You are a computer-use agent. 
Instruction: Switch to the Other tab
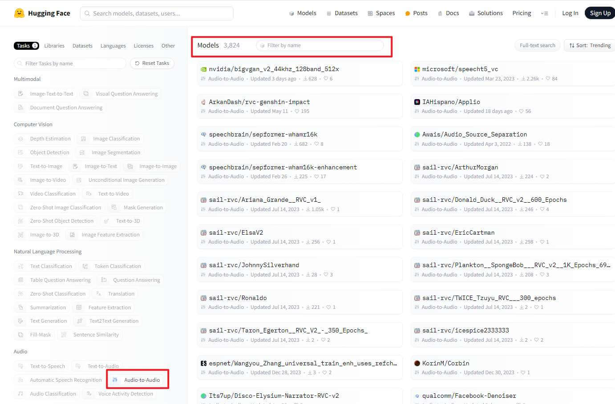(168, 46)
